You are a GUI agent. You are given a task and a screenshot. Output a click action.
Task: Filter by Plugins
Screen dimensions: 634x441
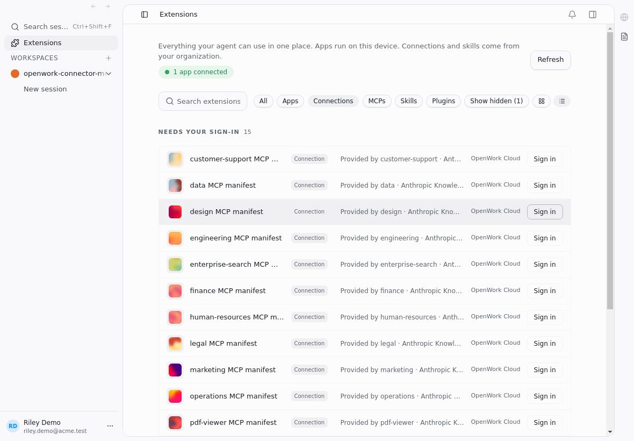click(443, 101)
